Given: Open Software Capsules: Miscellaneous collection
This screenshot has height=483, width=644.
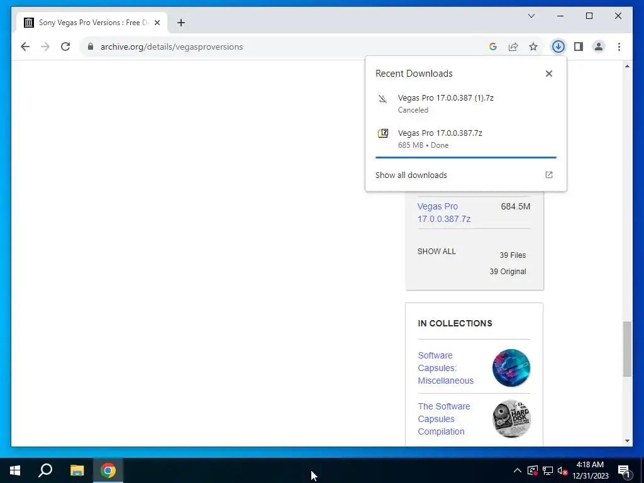Looking at the screenshot, I should (x=446, y=368).
